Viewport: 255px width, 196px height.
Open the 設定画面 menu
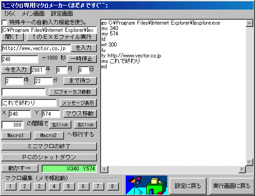tap(62, 14)
